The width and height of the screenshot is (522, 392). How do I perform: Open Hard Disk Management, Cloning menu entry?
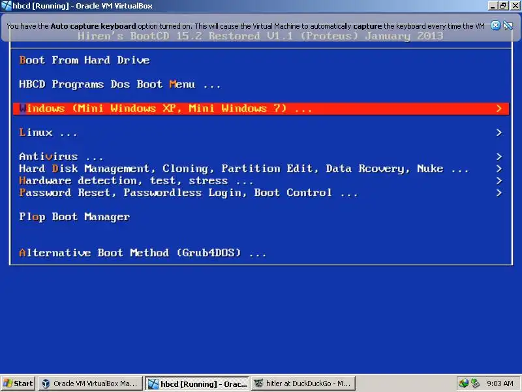[x=243, y=169]
